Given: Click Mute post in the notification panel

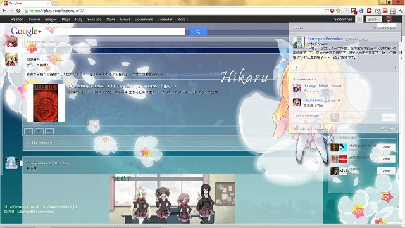Looking at the screenshot, I should 390,129.
